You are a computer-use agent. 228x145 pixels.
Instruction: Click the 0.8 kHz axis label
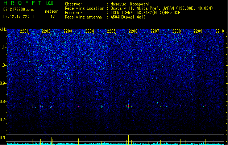(x=3, y=101)
